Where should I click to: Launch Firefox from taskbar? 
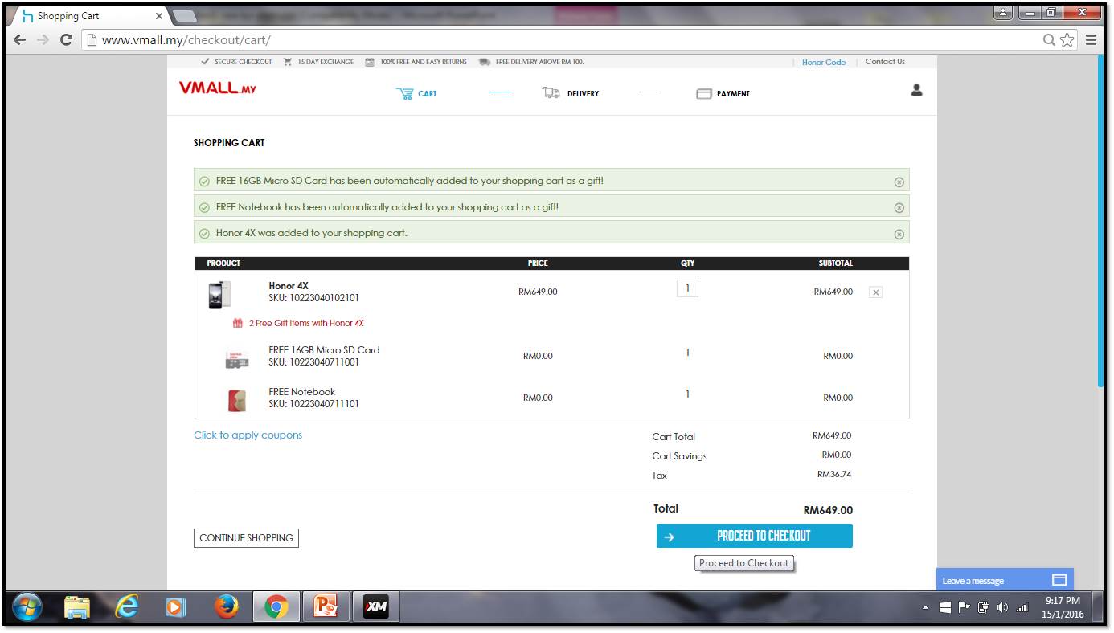pos(227,608)
